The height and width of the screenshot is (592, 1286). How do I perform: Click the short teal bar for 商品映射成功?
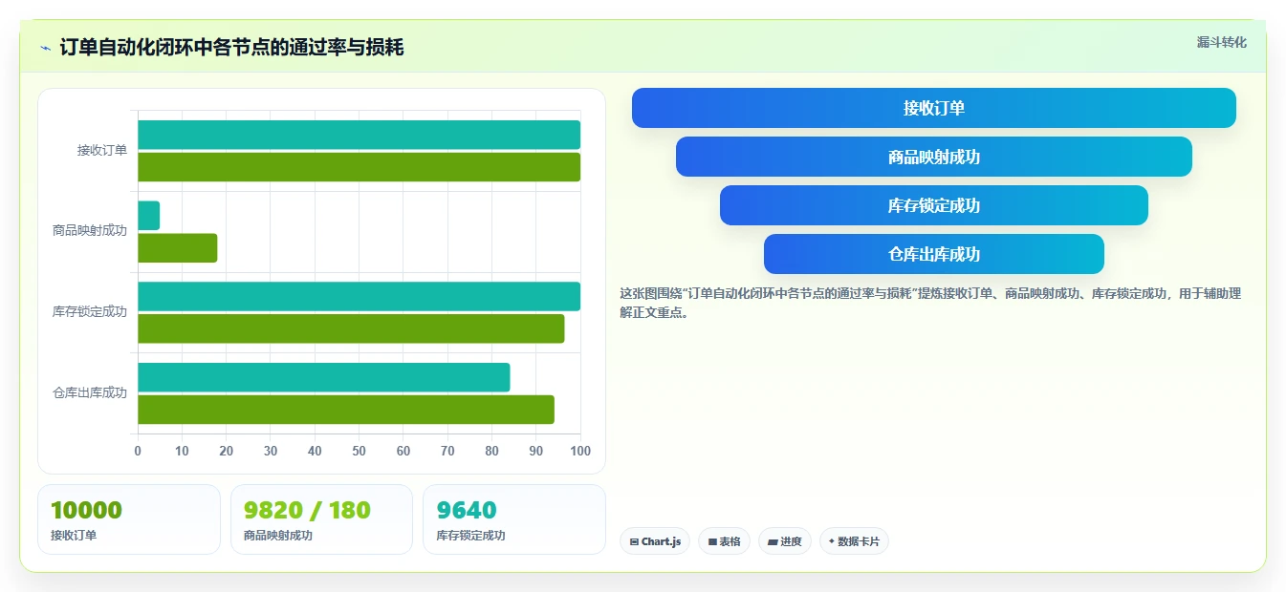148,216
